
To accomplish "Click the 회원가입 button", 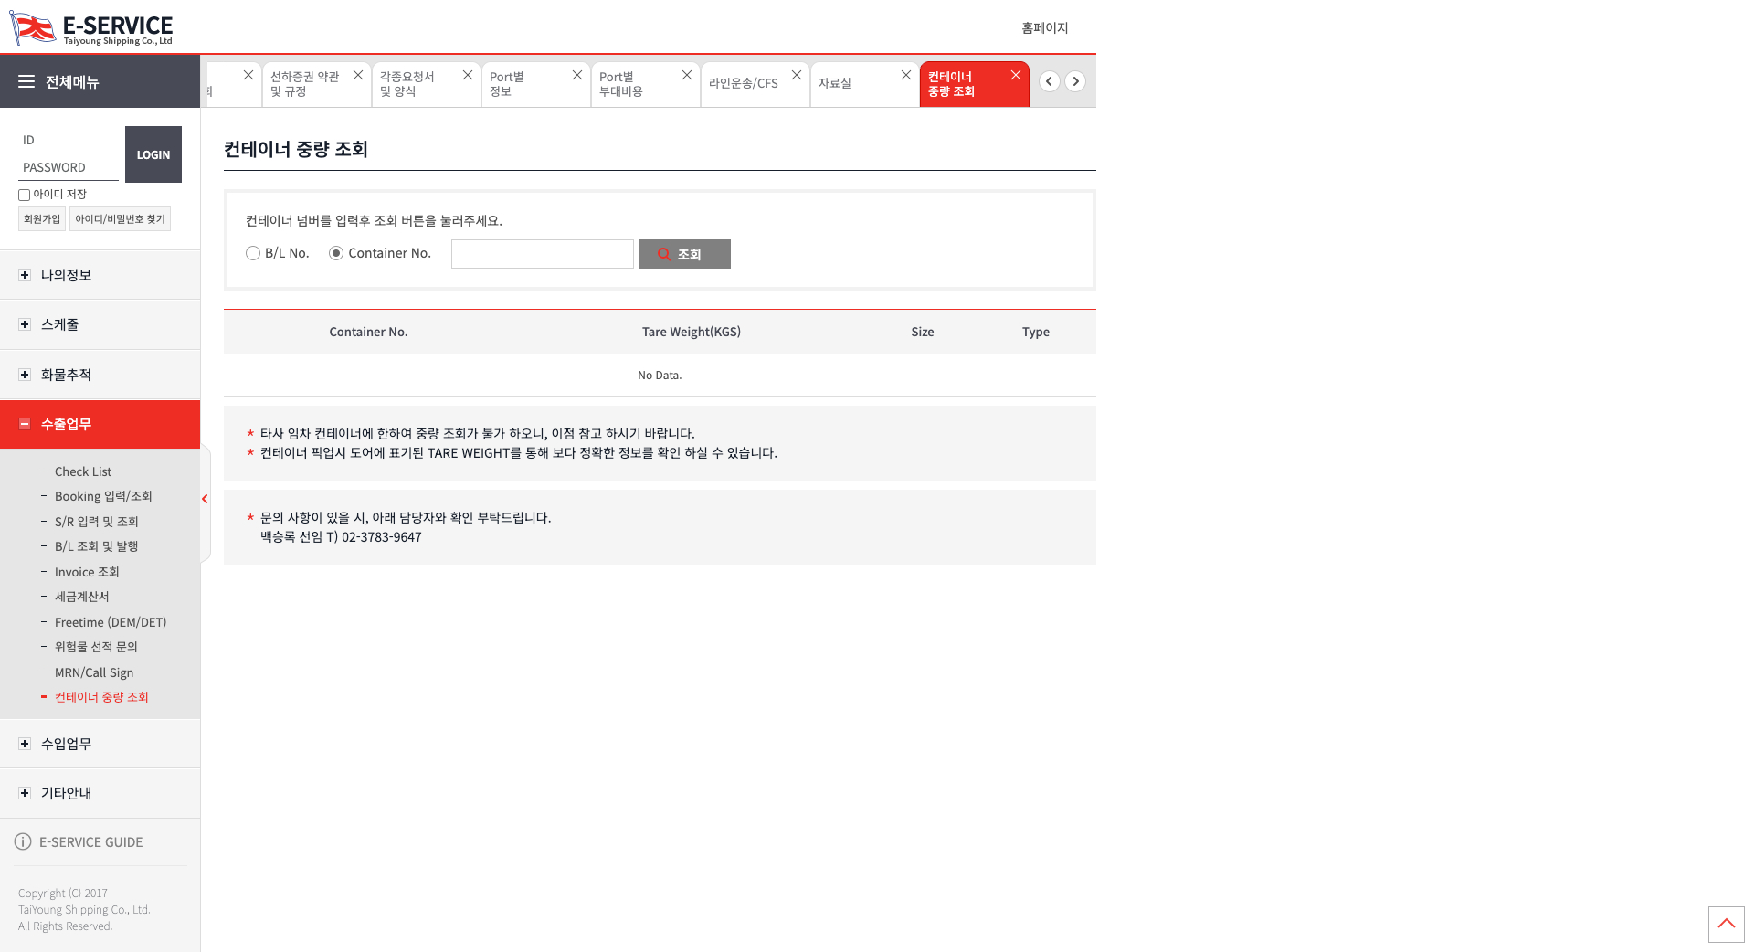I will (42, 219).
